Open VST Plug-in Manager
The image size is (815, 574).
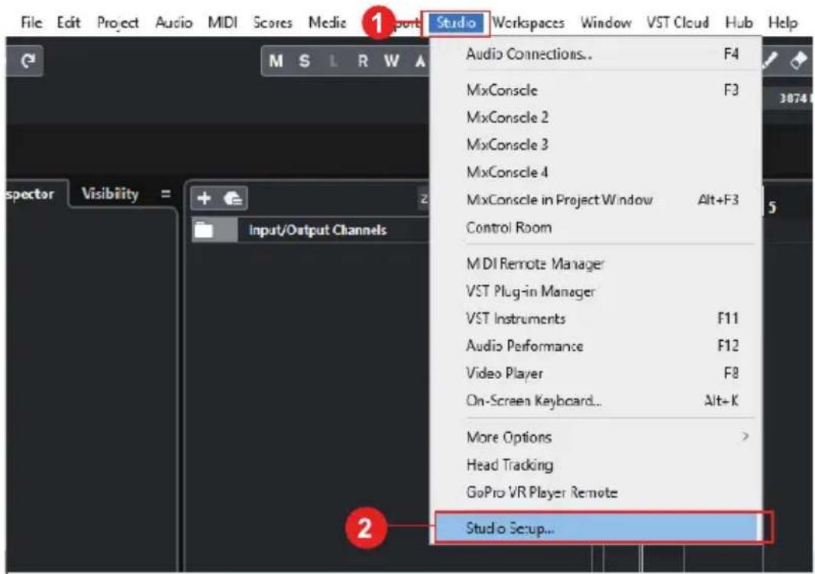point(597,292)
